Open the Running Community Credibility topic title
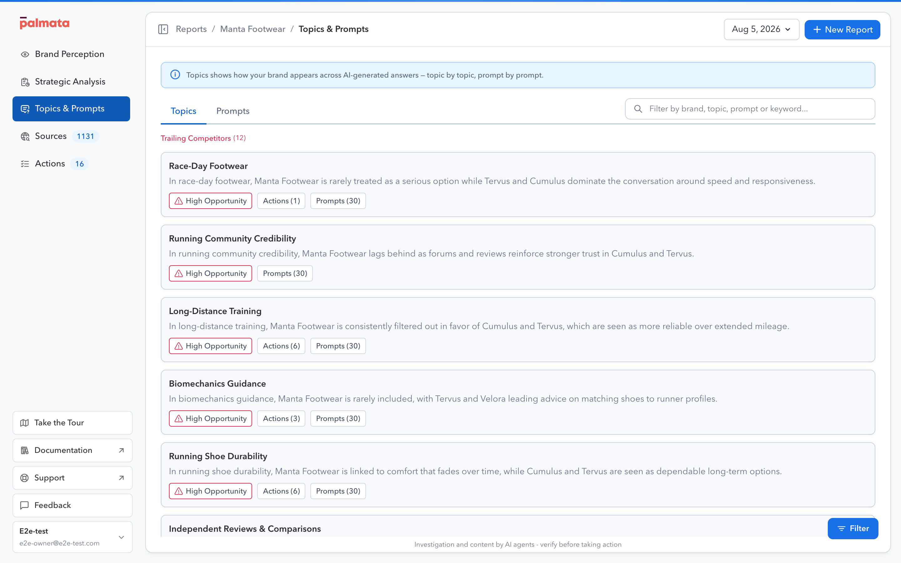Viewport: 901px width, 563px height. (232, 239)
